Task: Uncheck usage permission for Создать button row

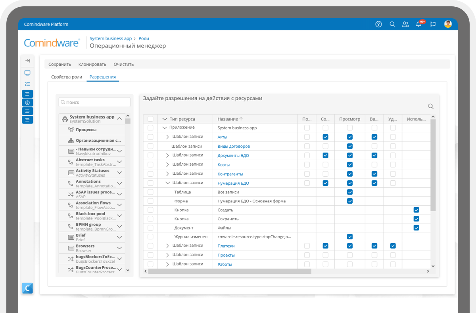Action: coord(416,210)
